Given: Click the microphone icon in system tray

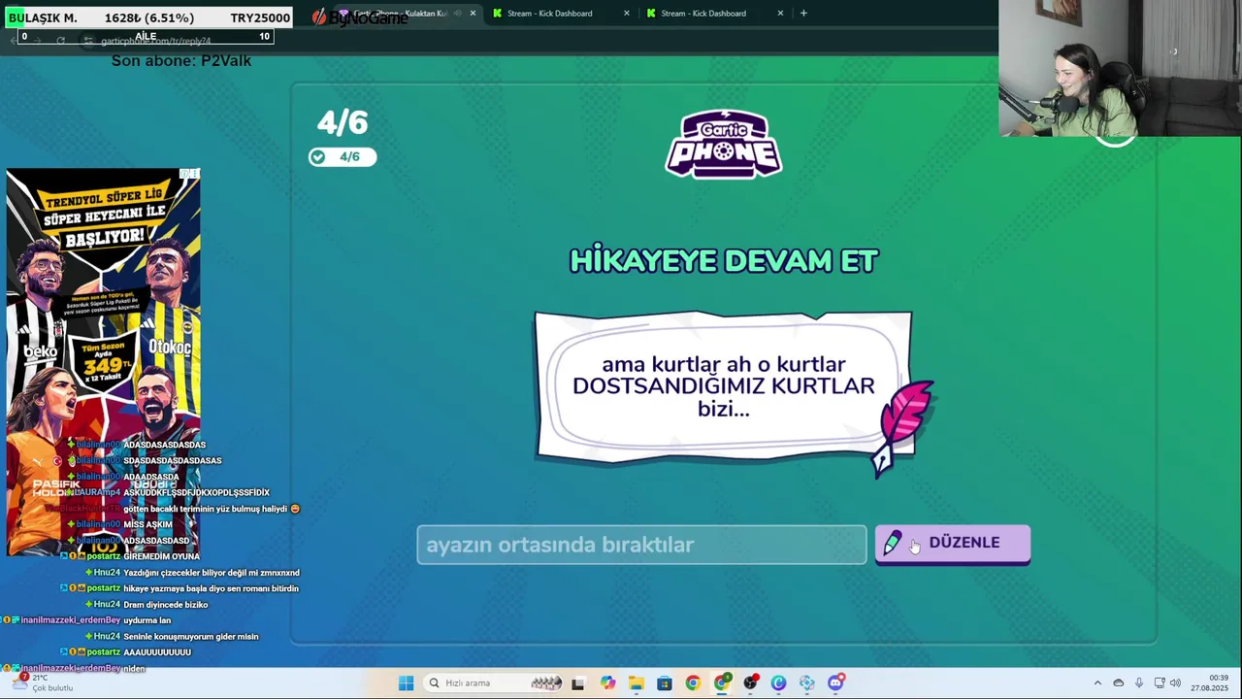Looking at the screenshot, I should click(x=1139, y=683).
